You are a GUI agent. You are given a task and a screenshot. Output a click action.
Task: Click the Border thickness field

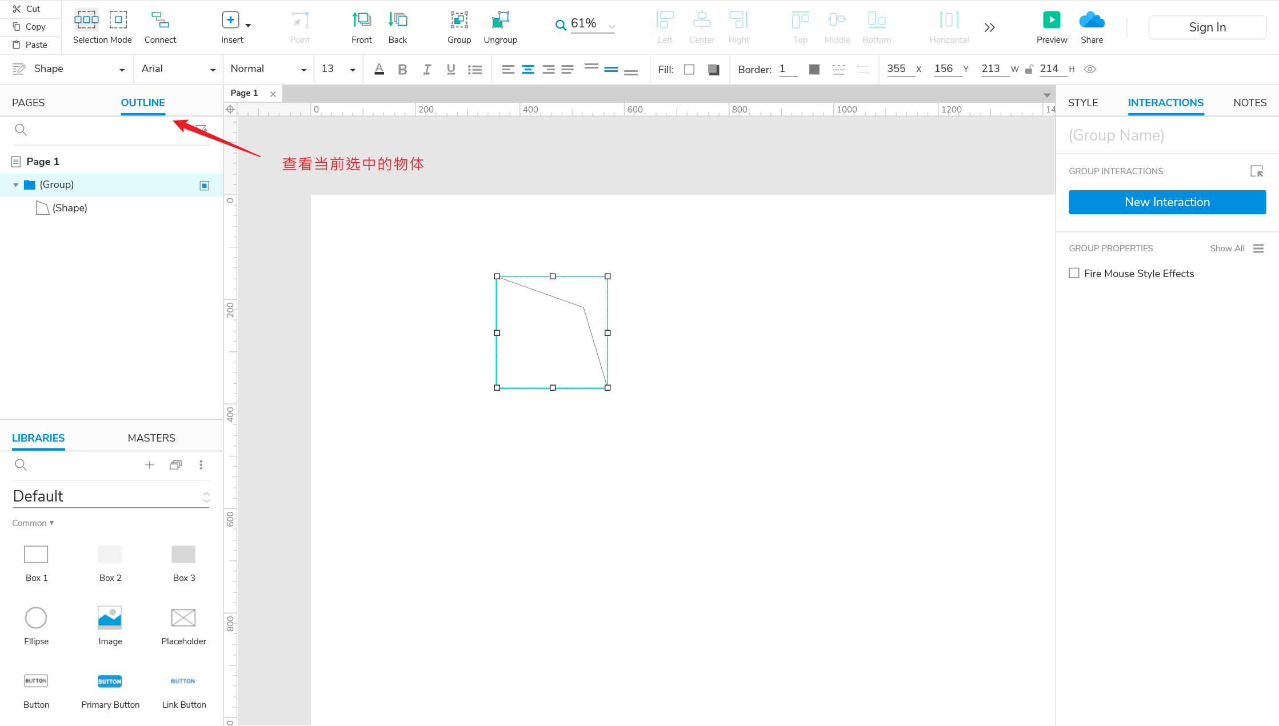pos(788,69)
